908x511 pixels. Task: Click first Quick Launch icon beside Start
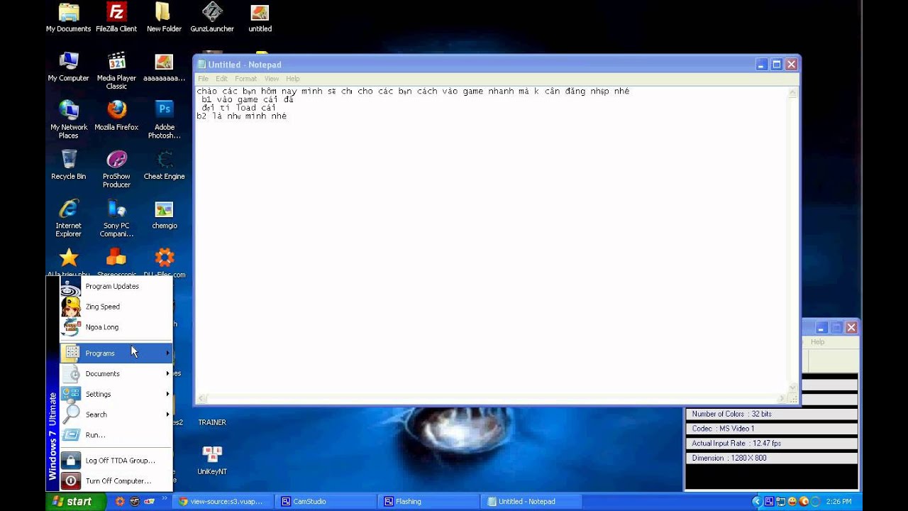[x=120, y=501]
